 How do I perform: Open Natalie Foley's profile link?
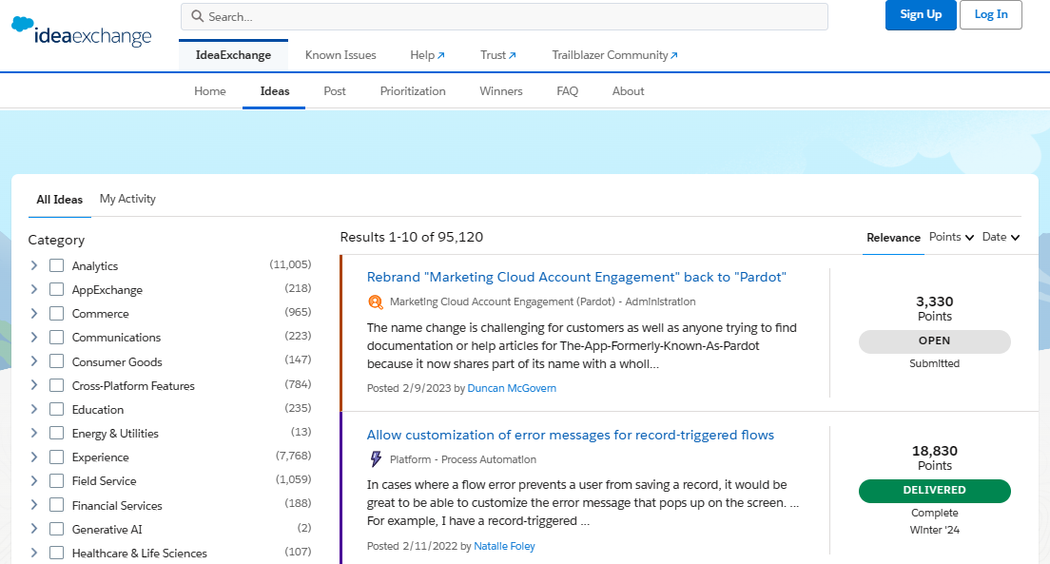coord(504,546)
